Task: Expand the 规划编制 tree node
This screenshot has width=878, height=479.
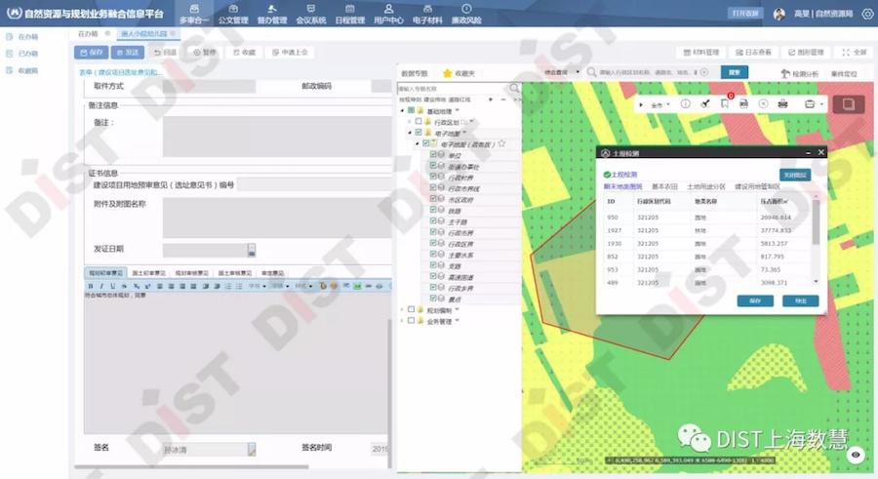Action: click(403, 310)
